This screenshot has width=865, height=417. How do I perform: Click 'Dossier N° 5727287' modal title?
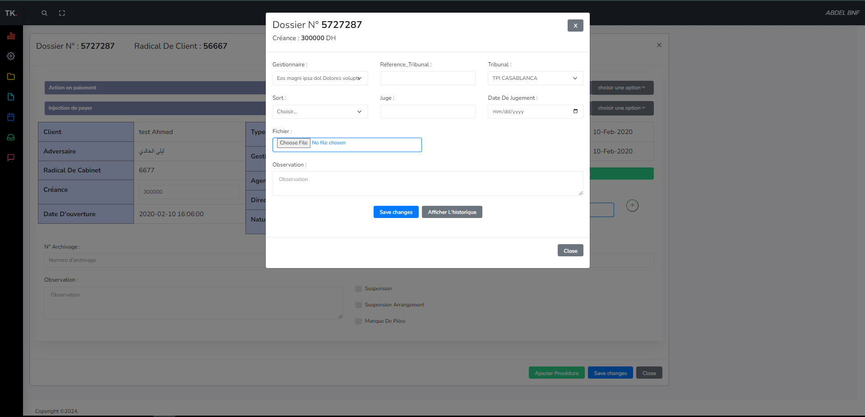pyautogui.click(x=317, y=25)
